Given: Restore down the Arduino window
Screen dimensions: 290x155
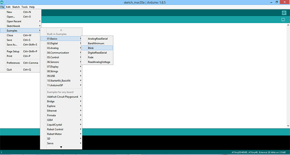Looking at the screenshot, I should click(x=277, y=2).
